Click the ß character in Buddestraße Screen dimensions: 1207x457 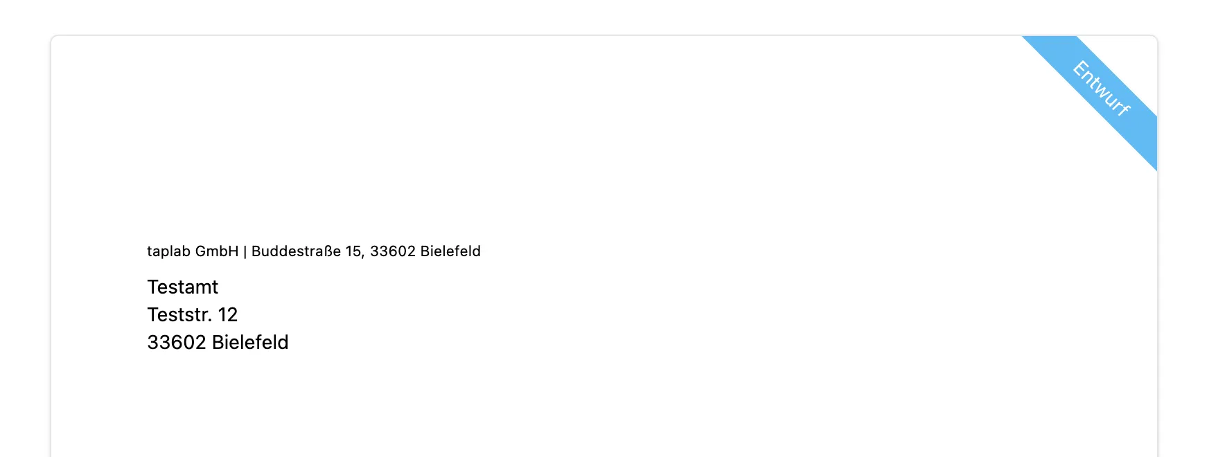[x=330, y=251]
